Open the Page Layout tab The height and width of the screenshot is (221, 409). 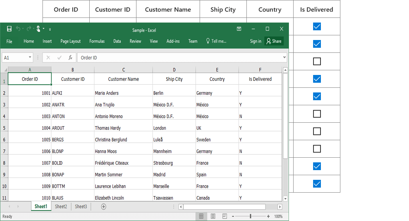(71, 41)
